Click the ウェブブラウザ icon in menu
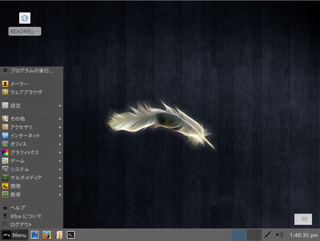The width and height of the screenshot is (320, 241). [5, 92]
